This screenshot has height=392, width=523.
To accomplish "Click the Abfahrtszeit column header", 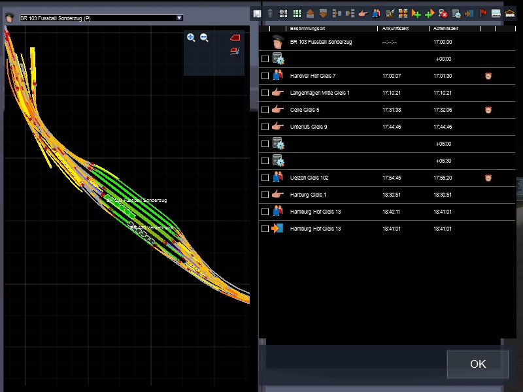I will [x=446, y=29].
